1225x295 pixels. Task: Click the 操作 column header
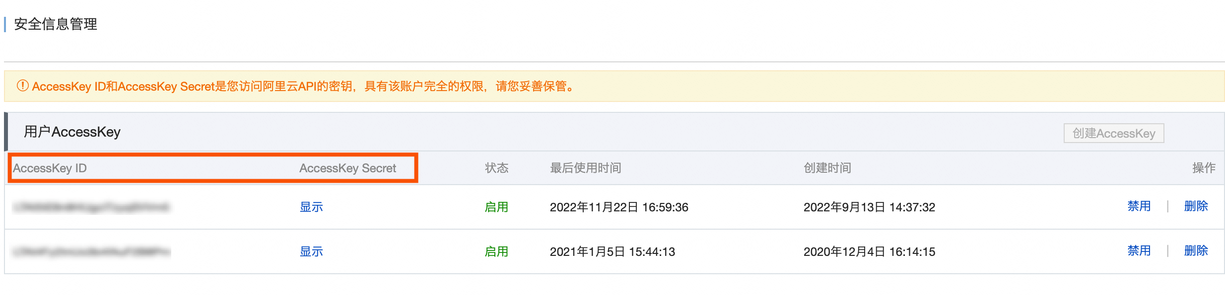click(1204, 168)
